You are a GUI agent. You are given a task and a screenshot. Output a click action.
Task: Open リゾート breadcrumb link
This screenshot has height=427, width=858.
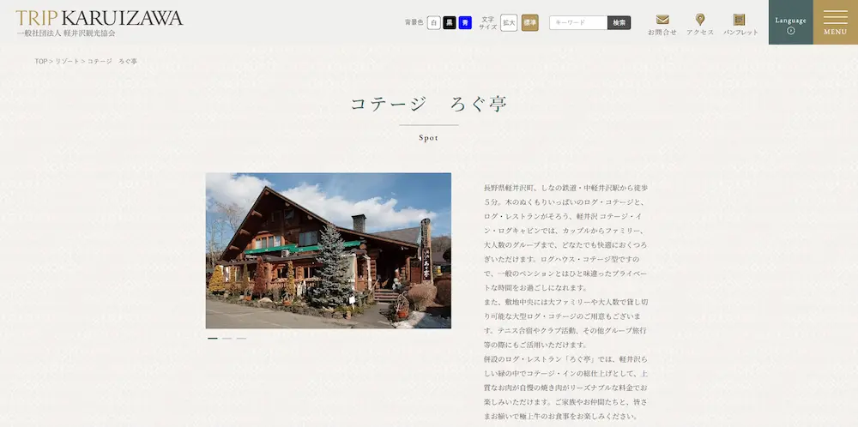coord(67,62)
